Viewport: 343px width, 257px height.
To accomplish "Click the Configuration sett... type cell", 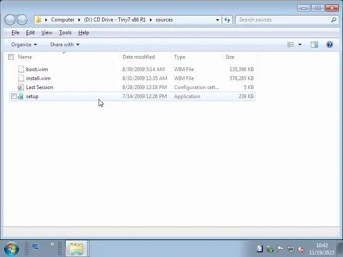I will pos(196,87).
